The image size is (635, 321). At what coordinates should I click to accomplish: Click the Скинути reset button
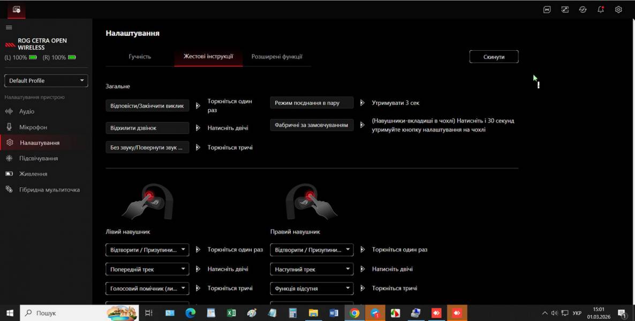click(493, 56)
